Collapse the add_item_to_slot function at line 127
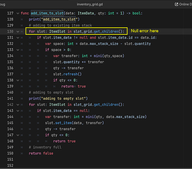Viewport: 192px width, 169px height. 18,13
